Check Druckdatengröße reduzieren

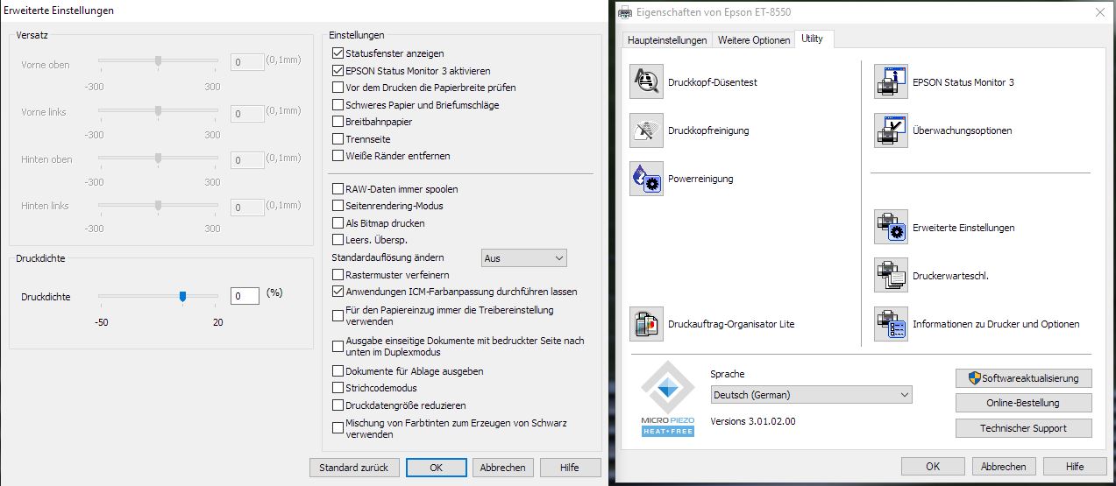coord(338,405)
